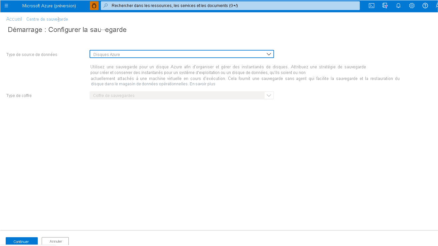This screenshot has width=438, height=246.
Task: Go to Accueil breadcrumb
Action: pos(14,19)
